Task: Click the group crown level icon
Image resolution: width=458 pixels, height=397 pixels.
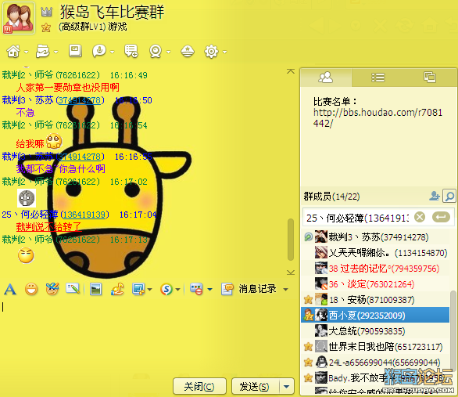Action: (x=46, y=12)
